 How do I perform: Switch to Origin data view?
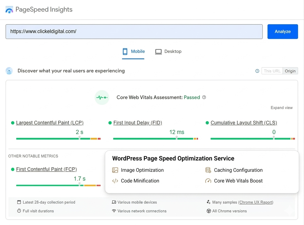(x=290, y=71)
